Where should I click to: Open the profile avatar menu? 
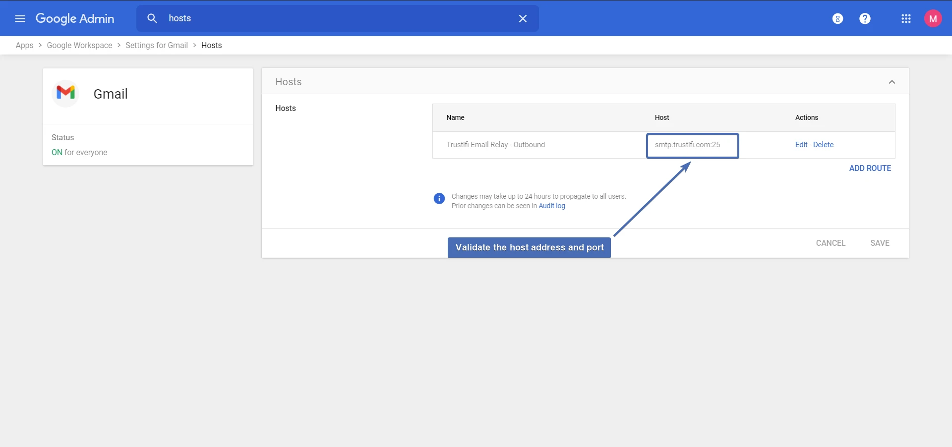tap(934, 18)
